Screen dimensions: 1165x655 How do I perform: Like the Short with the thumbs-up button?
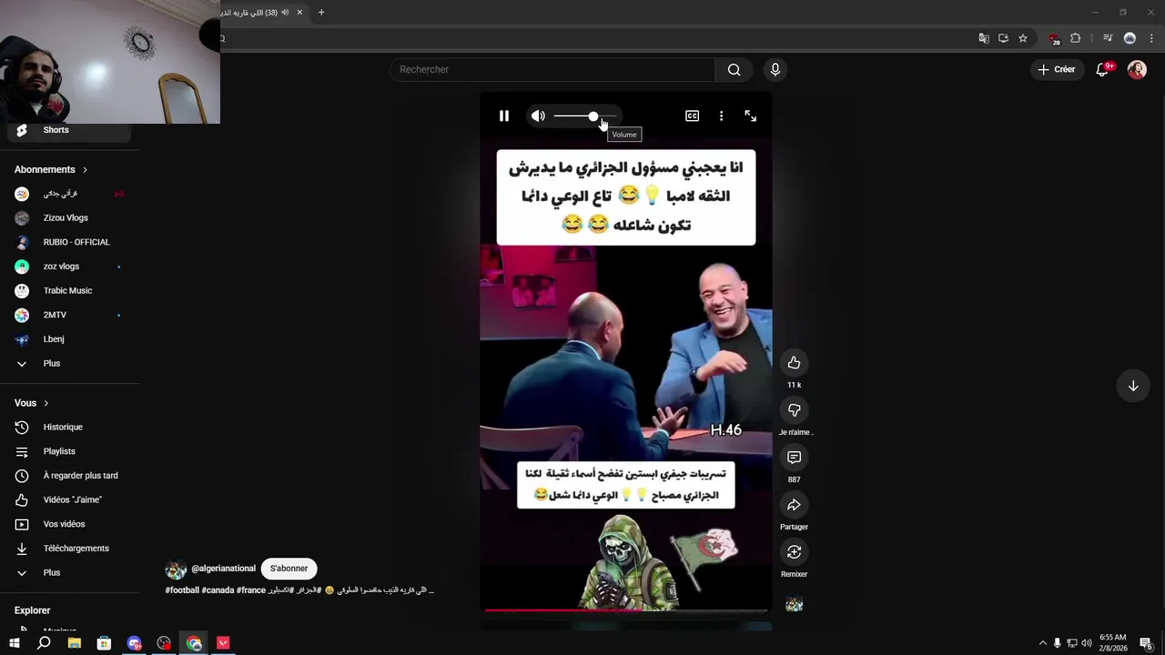point(794,362)
